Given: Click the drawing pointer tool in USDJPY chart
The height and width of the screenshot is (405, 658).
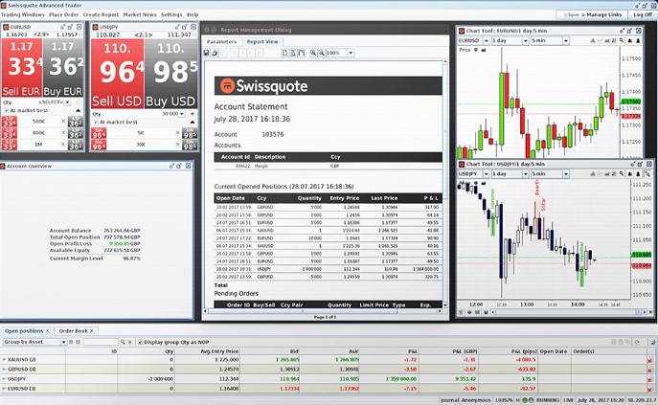Looking at the screenshot, I should coord(647,173).
